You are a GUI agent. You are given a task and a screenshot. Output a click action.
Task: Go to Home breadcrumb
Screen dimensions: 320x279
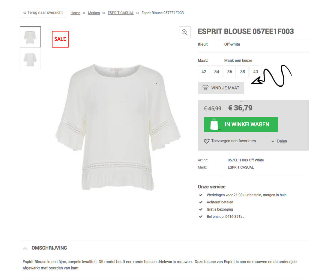click(x=75, y=13)
